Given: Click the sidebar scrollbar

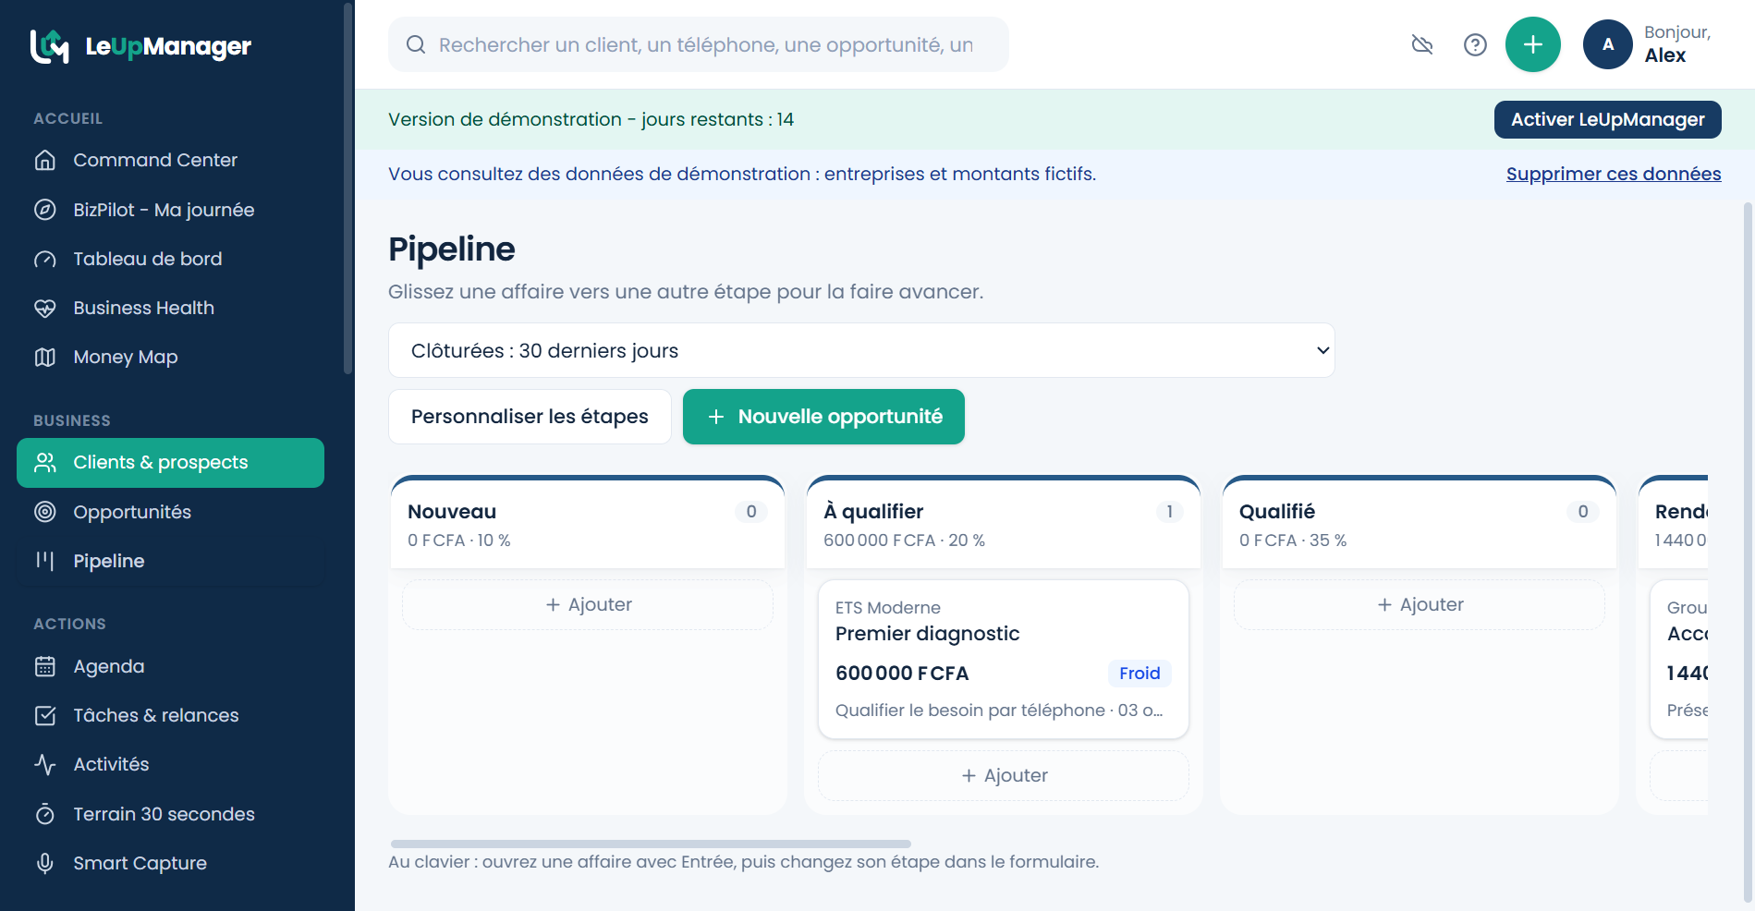Looking at the screenshot, I should (x=347, y=189).
